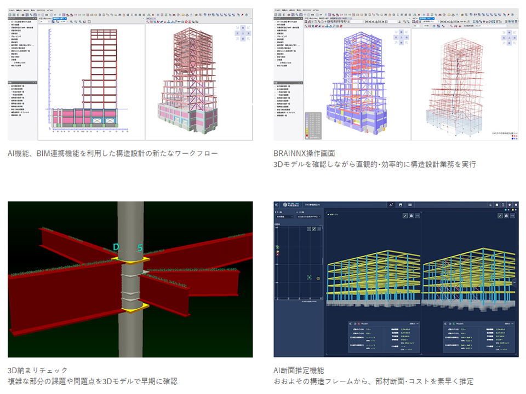
Task: Click the plus icon above the AI scatter plot
Action: pyautogui.click(x=308, y=229)
